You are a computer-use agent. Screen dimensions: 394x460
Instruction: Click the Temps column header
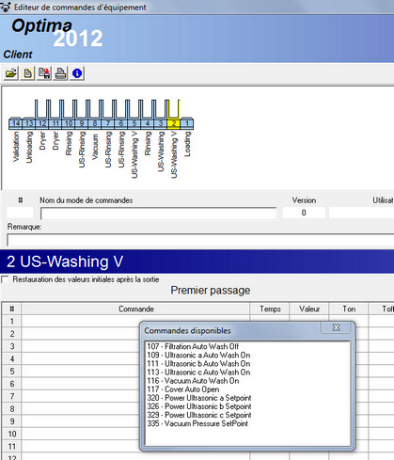tap(270, 309)
